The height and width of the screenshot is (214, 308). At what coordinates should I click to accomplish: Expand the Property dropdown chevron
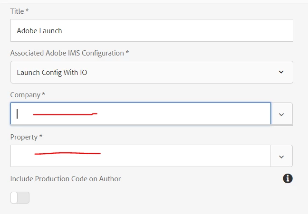tap(281, 156)
